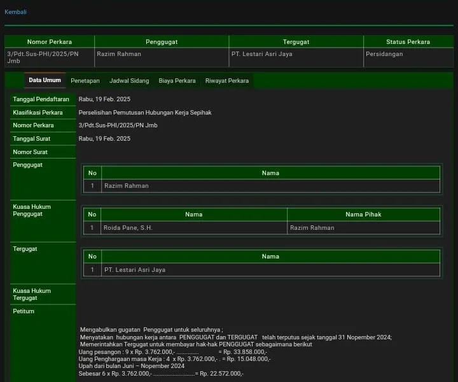Select Razim Rahman in the Penggugat table
Screen dimensions: 458x382
(127, 186)
